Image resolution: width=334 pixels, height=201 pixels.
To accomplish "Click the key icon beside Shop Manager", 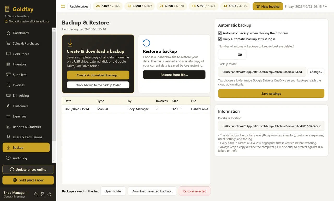I will [x=36, y=194].
